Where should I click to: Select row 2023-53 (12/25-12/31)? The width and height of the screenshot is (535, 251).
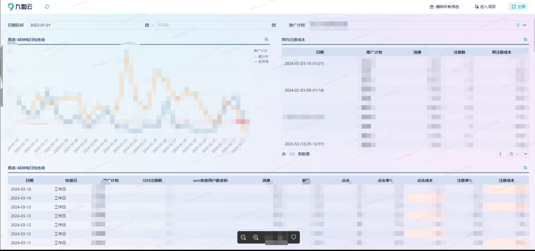click(304, 144)
